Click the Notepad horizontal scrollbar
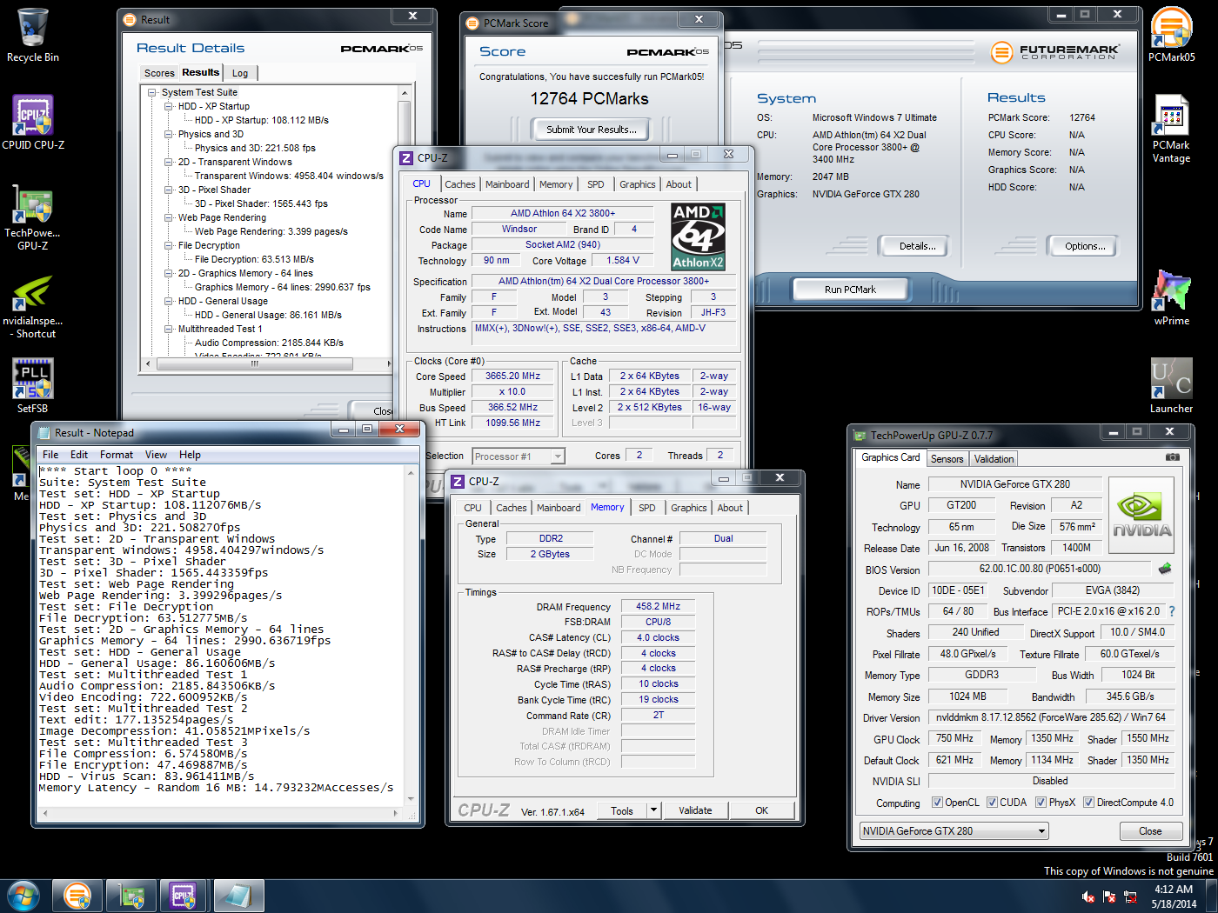The height and width of the screenshot is (913, 1218). [x=221, y=814]
